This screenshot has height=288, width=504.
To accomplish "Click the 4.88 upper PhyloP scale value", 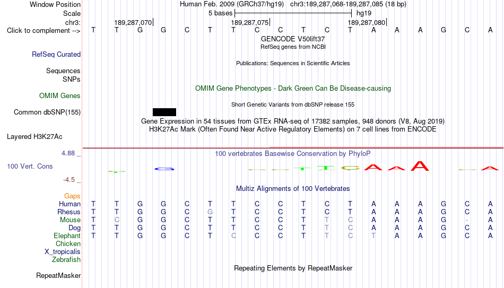I will [x=68, y=153].
